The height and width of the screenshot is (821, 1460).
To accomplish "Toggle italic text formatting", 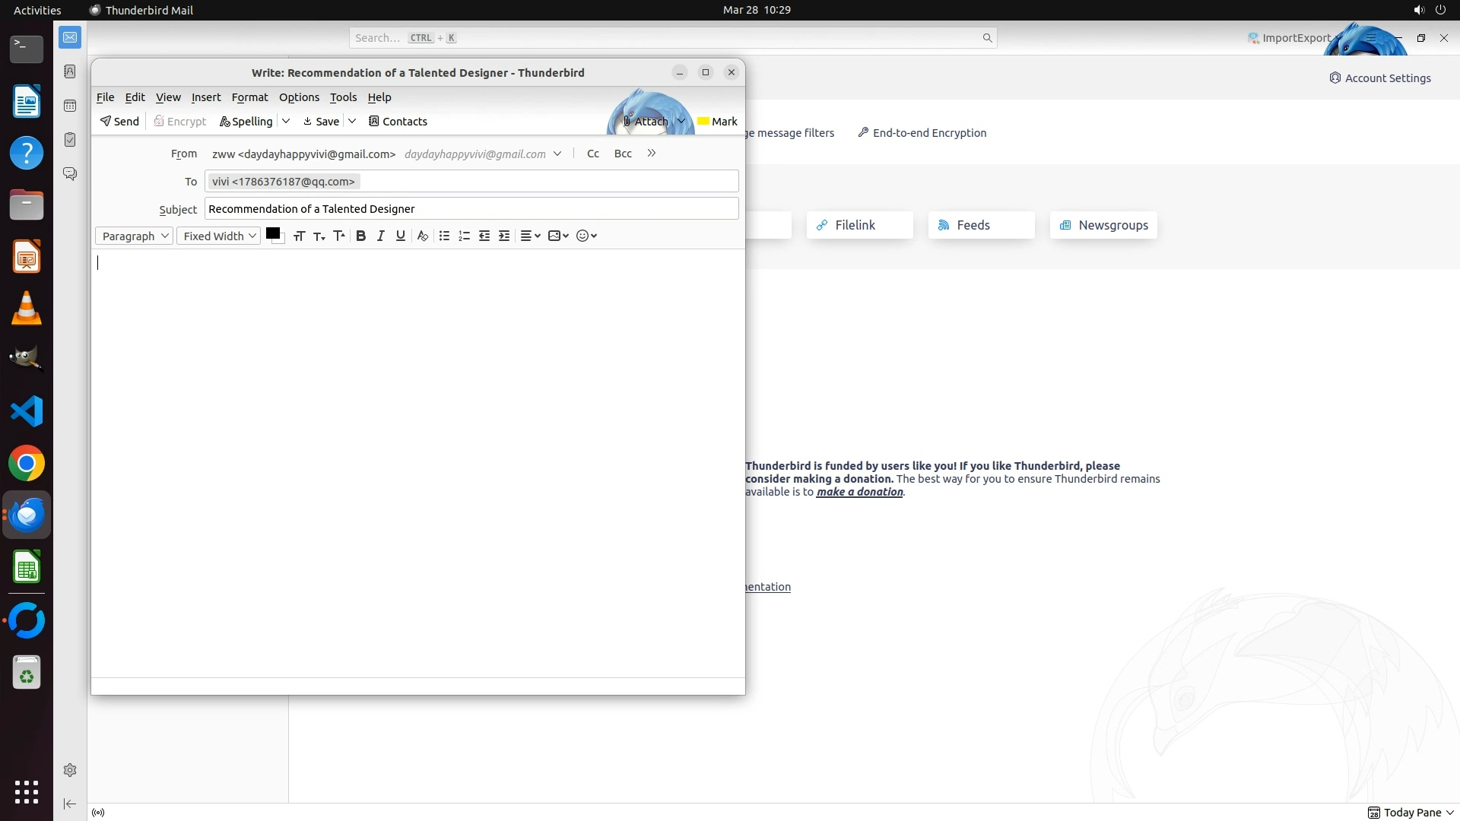I will pos(381,236).
